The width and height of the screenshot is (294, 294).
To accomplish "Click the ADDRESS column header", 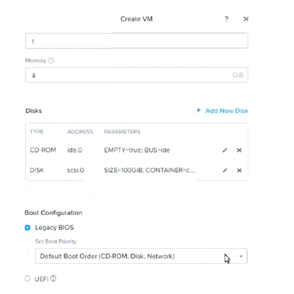I will tap(80, 132).
